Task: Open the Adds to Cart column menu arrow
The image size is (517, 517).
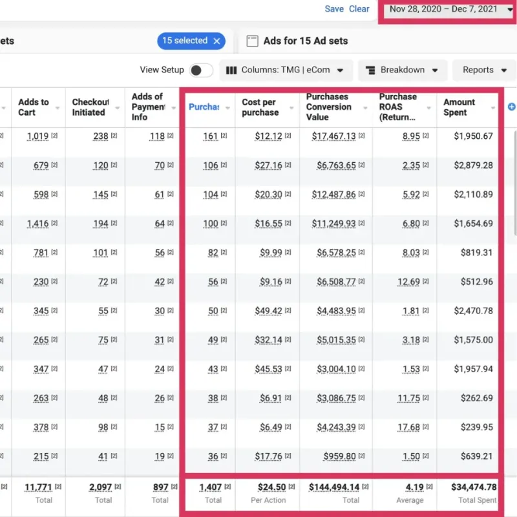Action: tap(58, 108)
